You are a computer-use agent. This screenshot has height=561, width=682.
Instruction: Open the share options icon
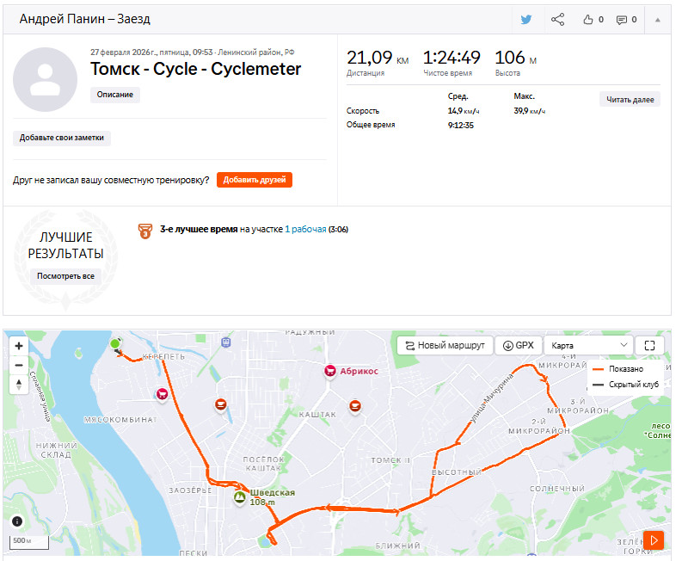pyautogui.click(x=557, y=20)
